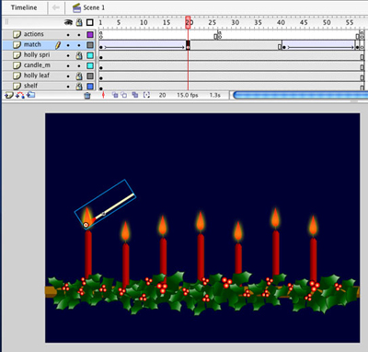Image resolution: width=368 pixels, height=352 pixels.
Task: Lock the match layer
Action: [79, 45]
